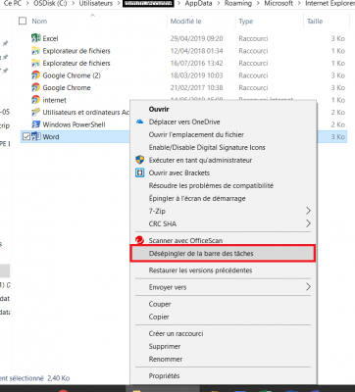Click the date 18/03/2019 10:03
Screen dimensions: 355x392
[x=196, y=75]
